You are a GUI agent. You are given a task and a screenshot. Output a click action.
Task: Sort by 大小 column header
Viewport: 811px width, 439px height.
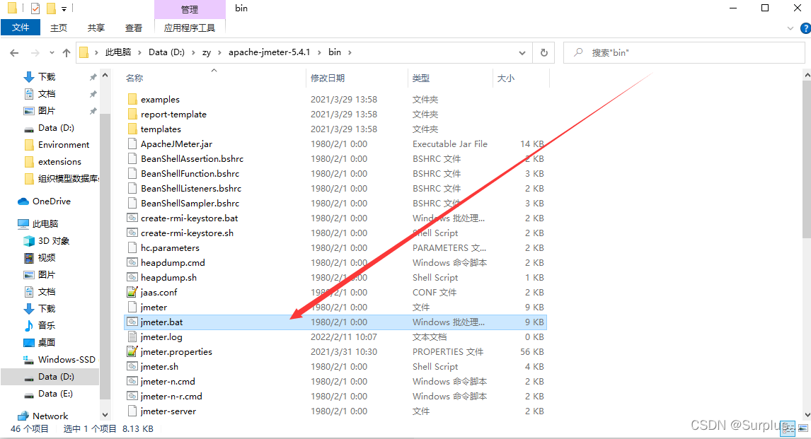(506, 78)
